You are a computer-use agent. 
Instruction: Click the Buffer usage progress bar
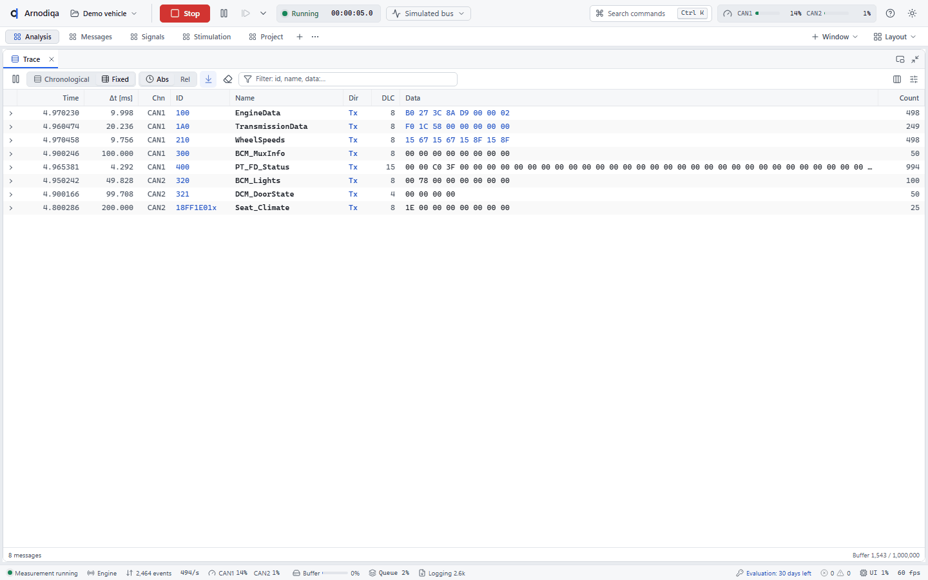[x=334, y=573]
